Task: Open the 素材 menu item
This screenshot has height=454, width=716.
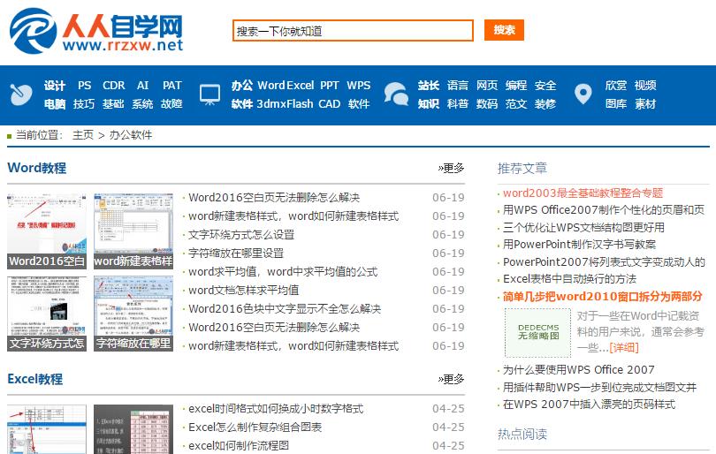Action: tap(645, 104)
